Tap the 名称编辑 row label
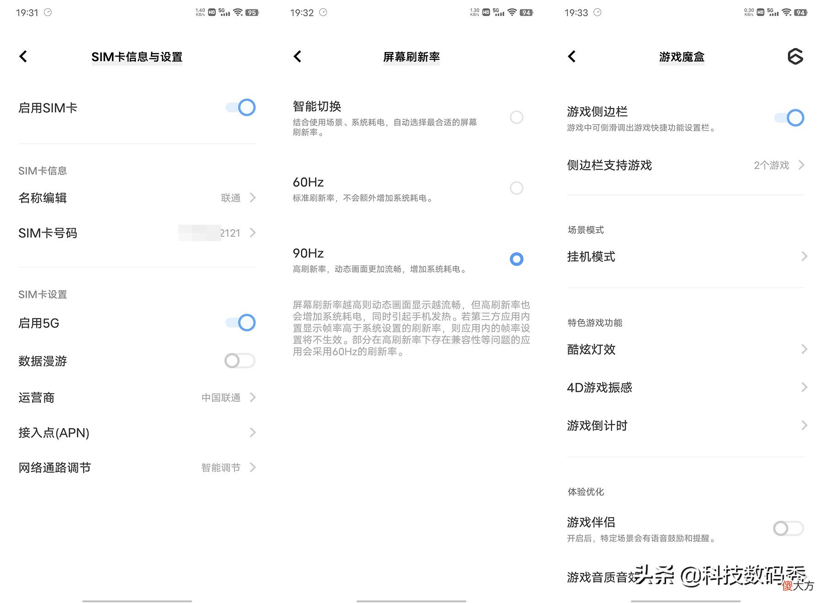 point(43,198)
